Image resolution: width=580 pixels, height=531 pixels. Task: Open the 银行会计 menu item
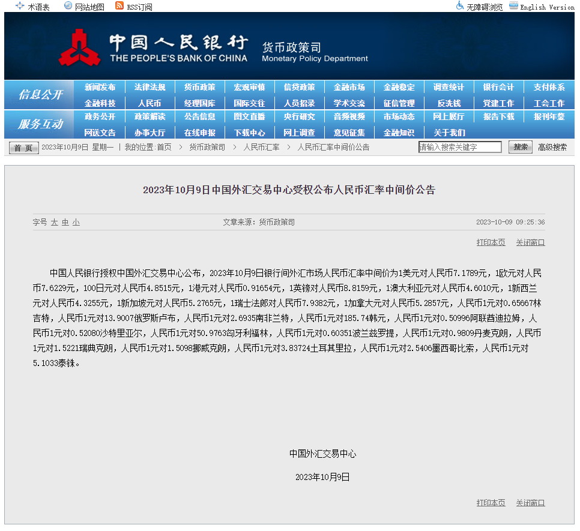pos(498,87)
